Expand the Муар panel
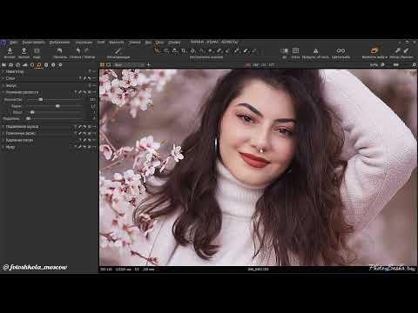Viewport: 418px width, 313px height. pos(3,147)
